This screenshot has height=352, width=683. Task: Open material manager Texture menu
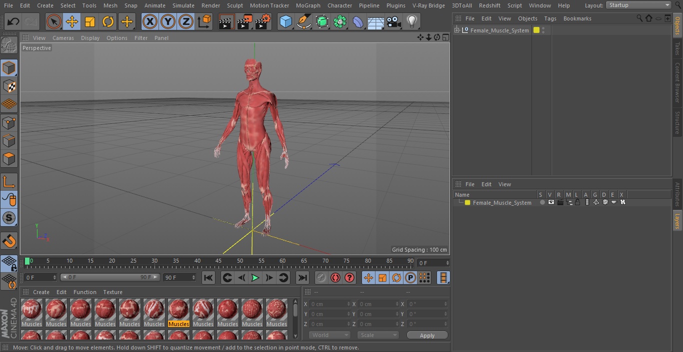coord(112,292)
